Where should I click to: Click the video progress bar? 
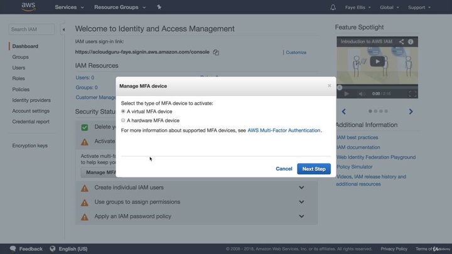coord(377,87)
